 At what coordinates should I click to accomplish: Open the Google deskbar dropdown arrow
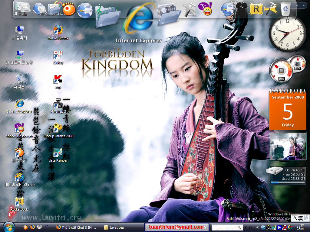245,227
